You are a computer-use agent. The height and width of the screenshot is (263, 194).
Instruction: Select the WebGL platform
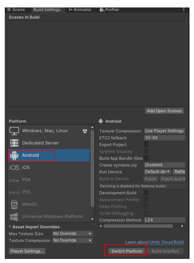click(x=49, y=204)
